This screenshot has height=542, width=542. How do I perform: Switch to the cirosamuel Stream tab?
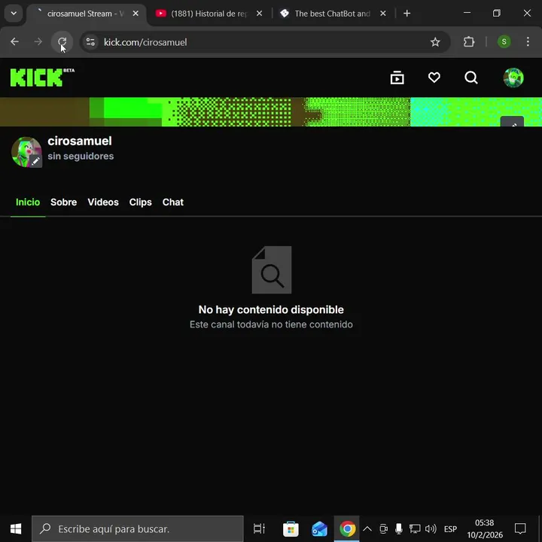tap(85, 14)
